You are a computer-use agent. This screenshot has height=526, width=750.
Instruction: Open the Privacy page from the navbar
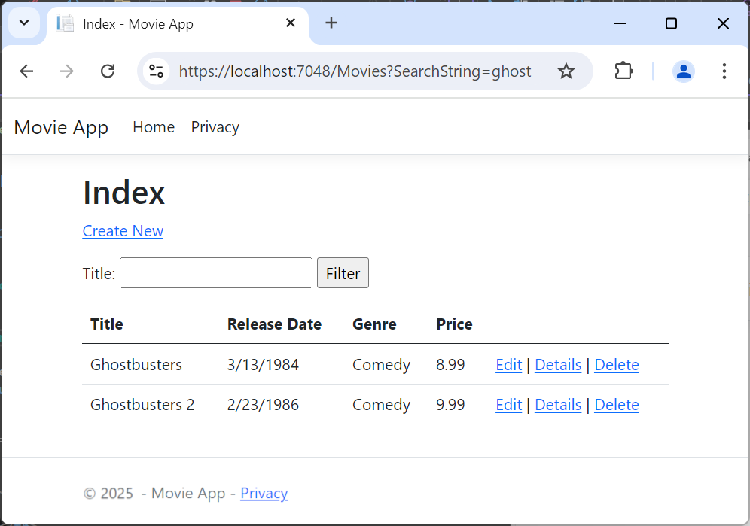[x=215, y=126]
